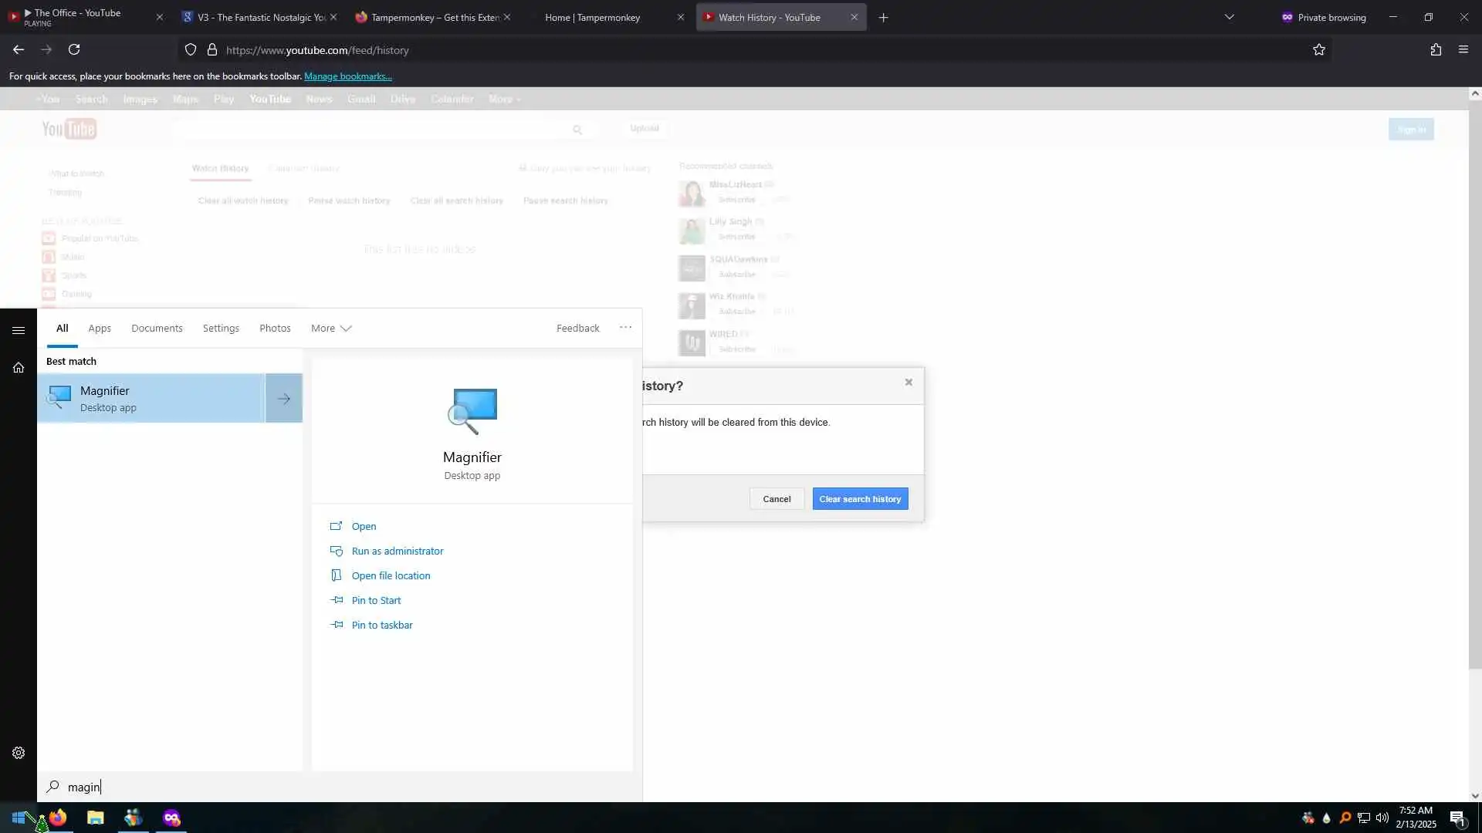
Task: Click Firefox extensions puzzle icon
Action: (1436, 50)
